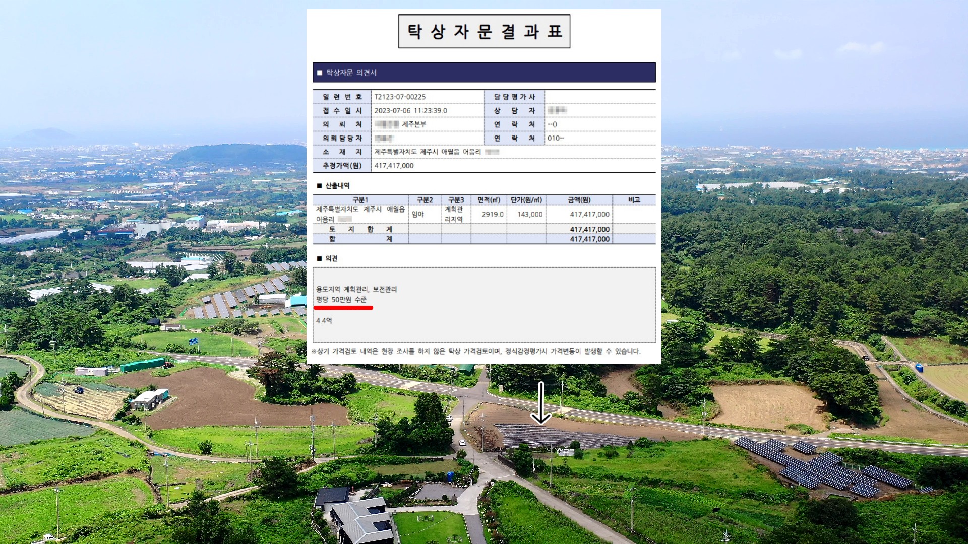
Task: Select the serial number T2123-07-00225
Action: tap(400, 97)
